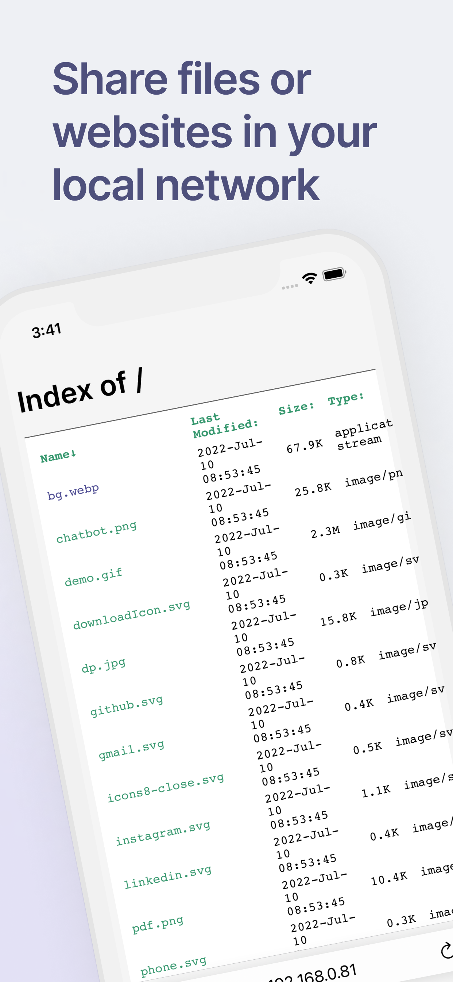Tap the Wi-Fi status icon
453x982 pixels.
pyautogui.click(x=310, y=278)
